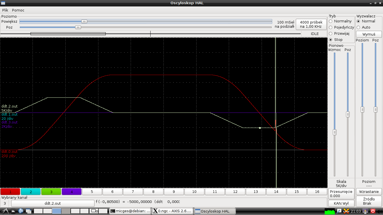Select channel 16 button
Image resolution: width=383 pixels, height=215 pixels.
[x=317, y=192]
